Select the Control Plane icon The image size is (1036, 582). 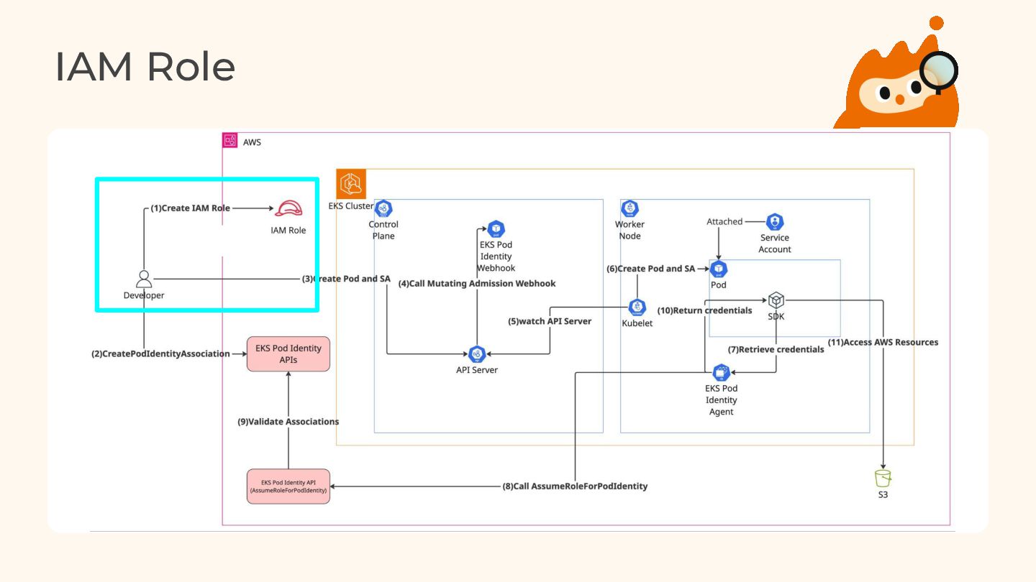point(383,209)
